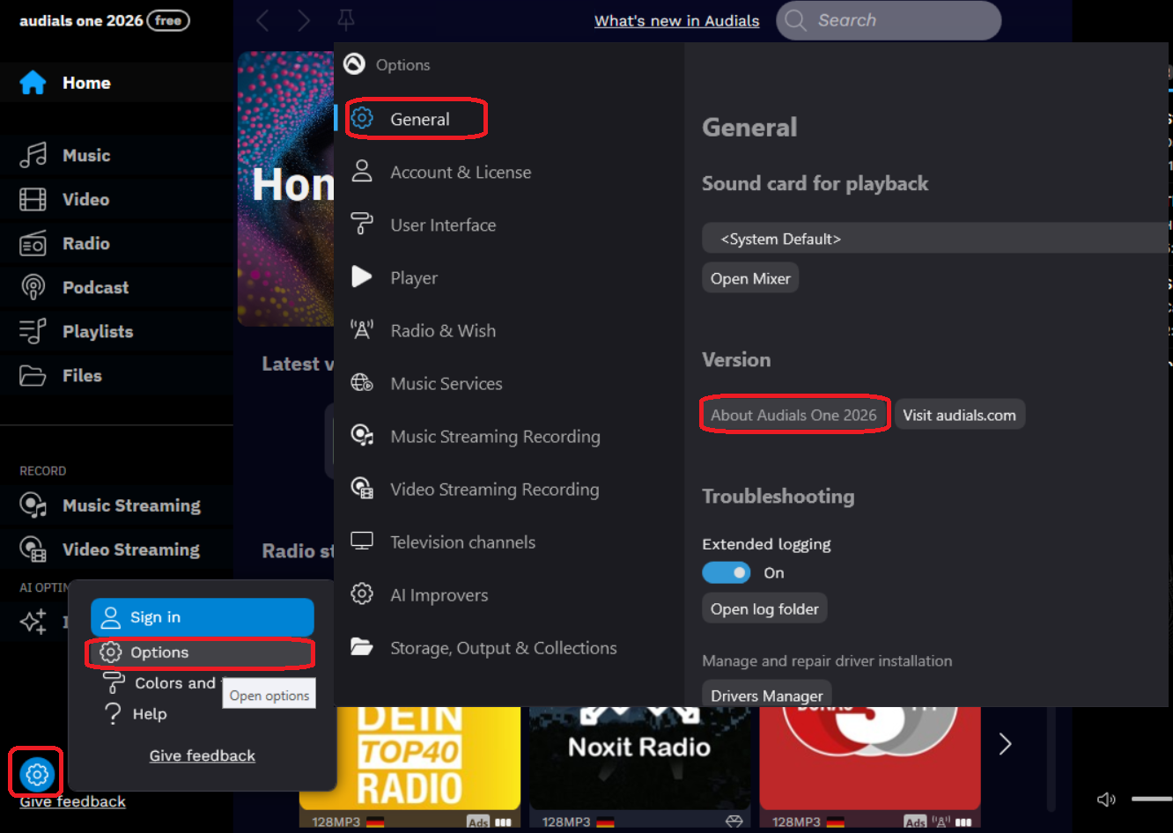Viewport: 1173px width, 833px height.
Task: Go forward with the right arrow
Action: [304, 20]
